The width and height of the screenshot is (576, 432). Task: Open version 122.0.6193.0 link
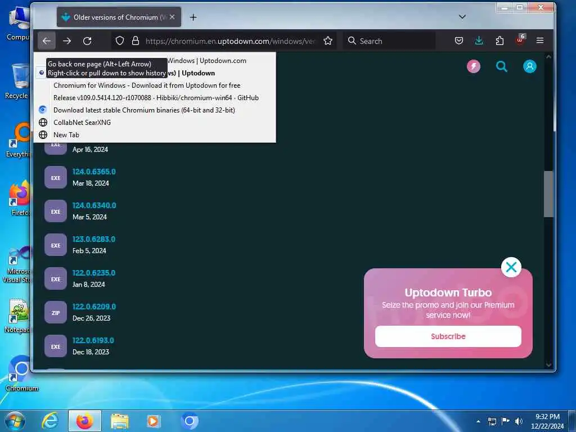(93, 340)
